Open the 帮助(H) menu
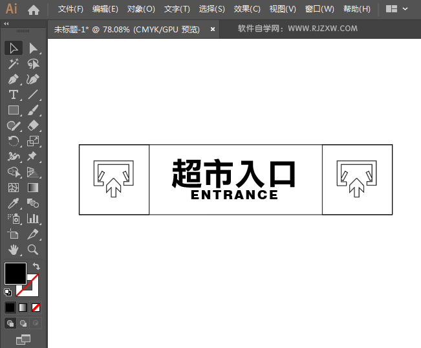 pyautogui.click(x=357, y=9)
